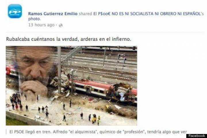
Task: Open the shared 'photo.' link
Action: tap(34, 19)
